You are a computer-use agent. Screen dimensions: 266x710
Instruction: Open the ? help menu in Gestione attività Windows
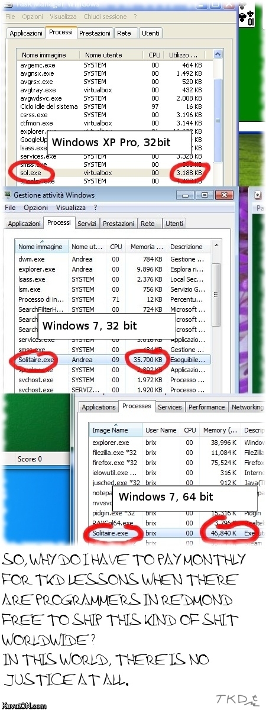point(95,208)
